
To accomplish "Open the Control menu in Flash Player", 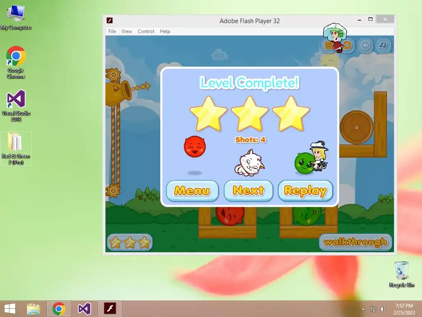I will 145,31.
